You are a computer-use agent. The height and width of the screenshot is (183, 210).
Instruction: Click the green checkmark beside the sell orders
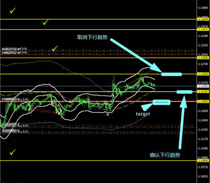(55, 49)
